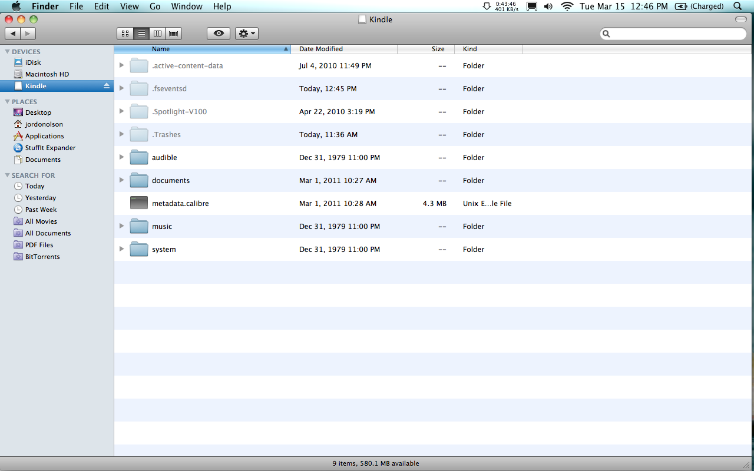Open Spotlight search in menu bar
Image resolution: width=754 pixels, height=471 pixels.
[738, 6]
